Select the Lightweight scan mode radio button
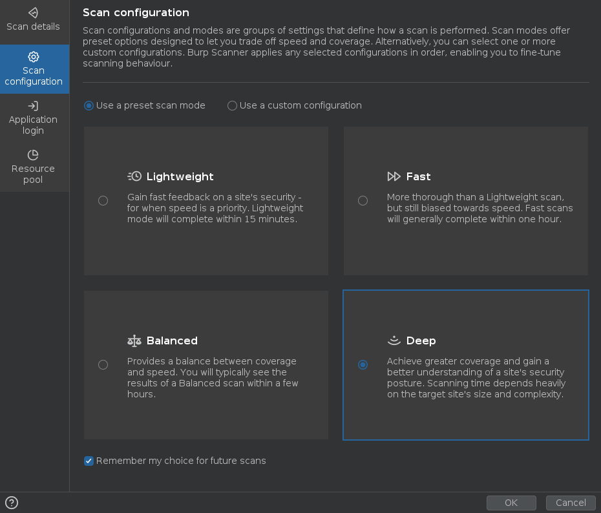This screenshot has height=513, width=601. coord(103,200)
